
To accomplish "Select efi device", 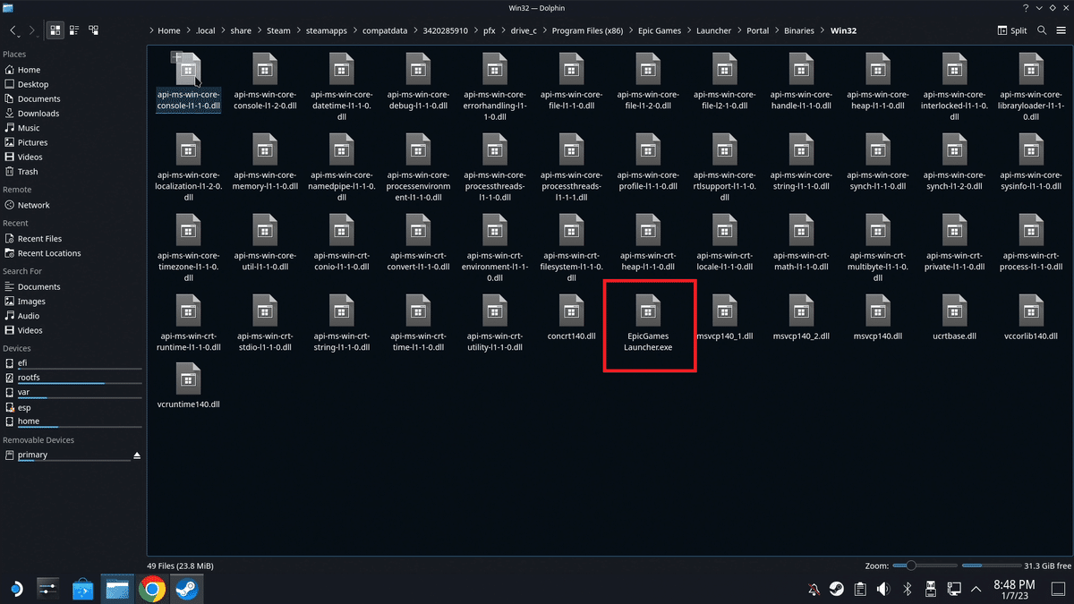I will coord(23,363).
